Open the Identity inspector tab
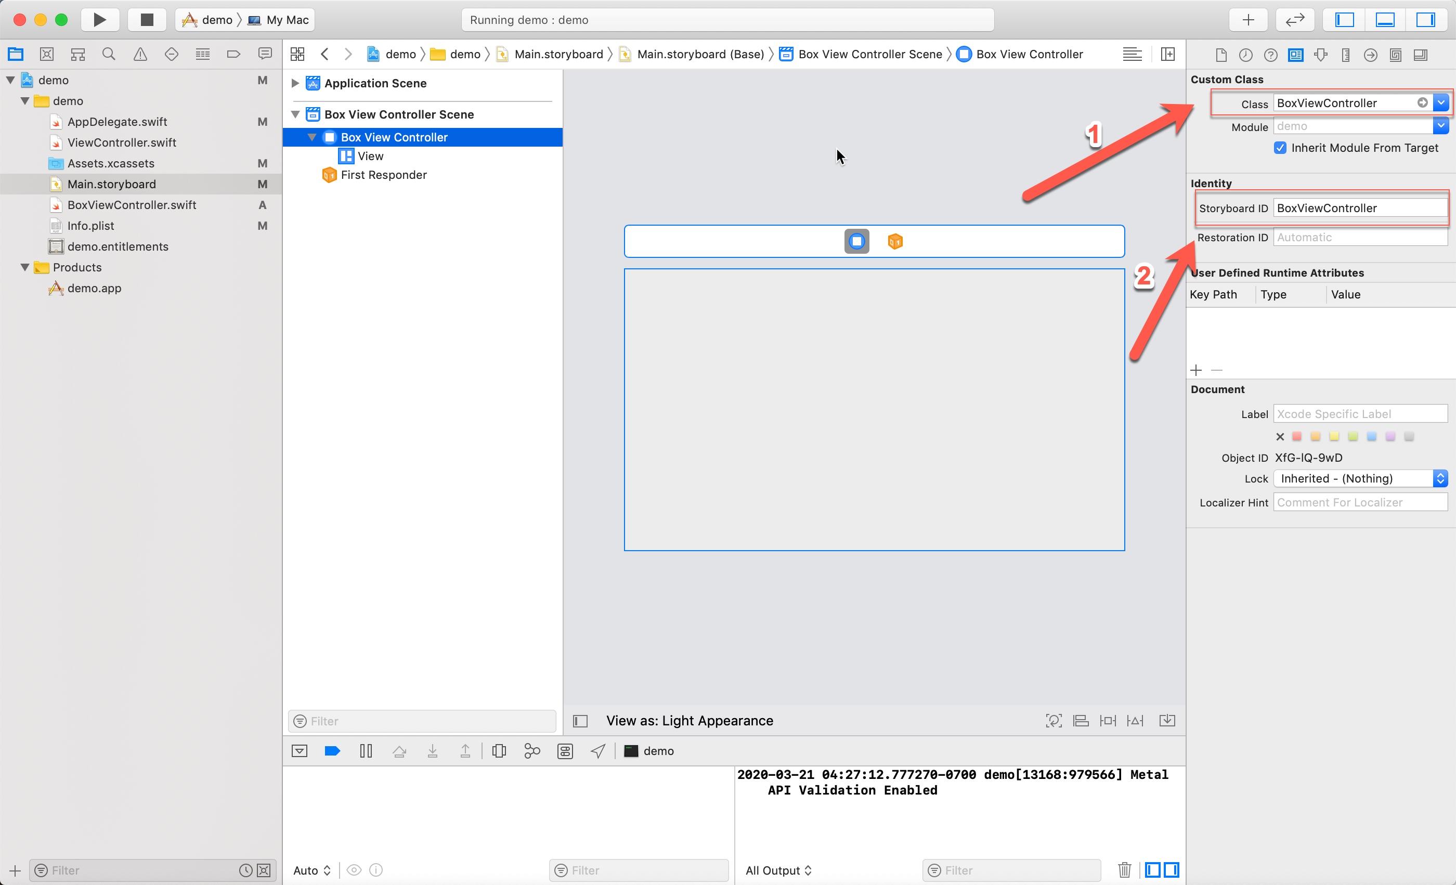Image resolution: width=1456 pixels, height=885 pixels. tap(1295, 55)
